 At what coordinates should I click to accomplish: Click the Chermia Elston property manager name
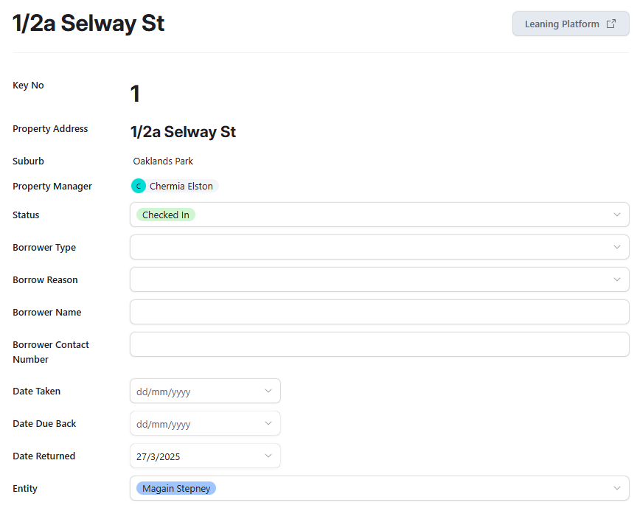[181, 186]
